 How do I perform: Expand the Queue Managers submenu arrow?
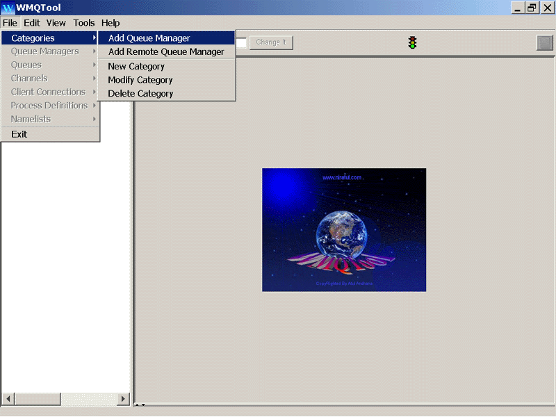[x=95, y=51]
